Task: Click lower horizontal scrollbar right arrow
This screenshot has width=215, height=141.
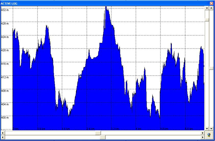Action: pos(203,137)
